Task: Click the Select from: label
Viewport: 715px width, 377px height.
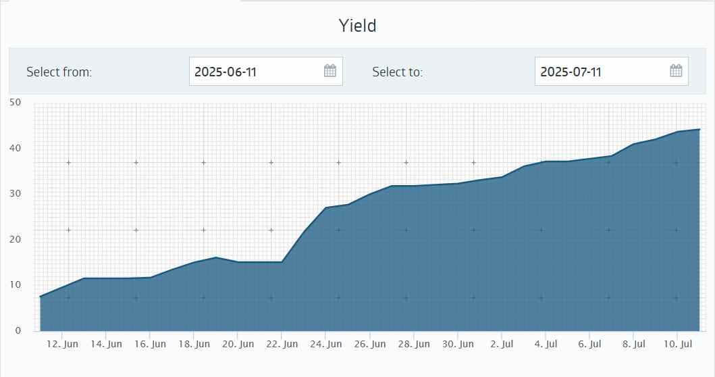Action: tap(59, 72)
